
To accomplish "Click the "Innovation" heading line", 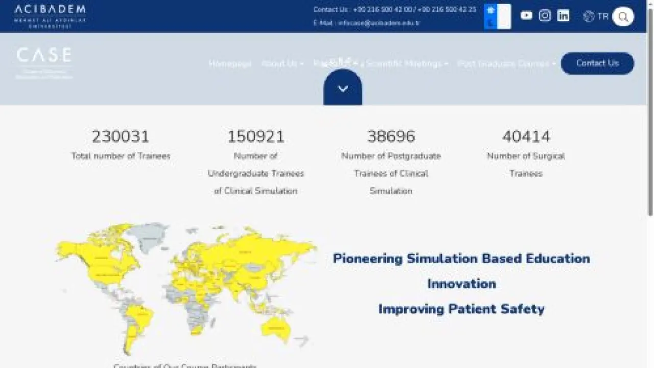I will [x=461, y=284].
